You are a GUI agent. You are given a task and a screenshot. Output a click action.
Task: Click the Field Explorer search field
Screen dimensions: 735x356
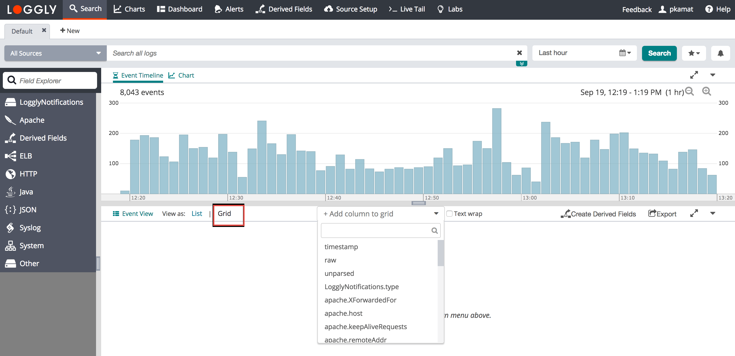tap(50, 81)
